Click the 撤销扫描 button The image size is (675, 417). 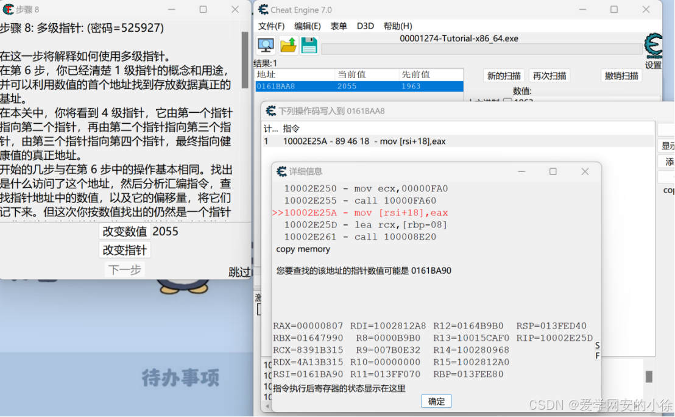coord(621,76)
